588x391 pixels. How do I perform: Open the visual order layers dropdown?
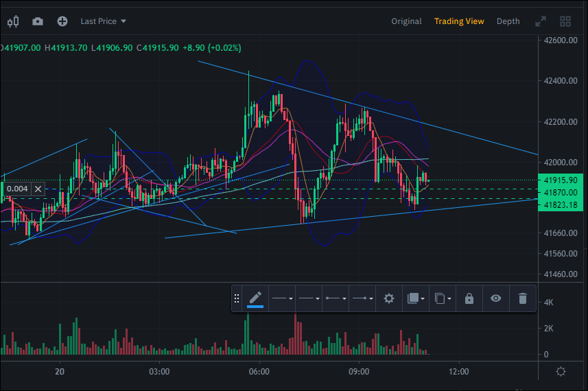click(x=416, y=298)
